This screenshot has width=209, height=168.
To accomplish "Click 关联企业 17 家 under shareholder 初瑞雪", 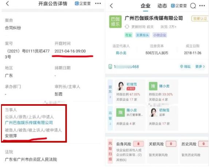I will coord(127,99).
